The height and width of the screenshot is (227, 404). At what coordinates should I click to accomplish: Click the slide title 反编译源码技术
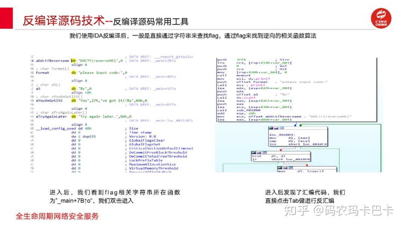(x=64, y=21)
